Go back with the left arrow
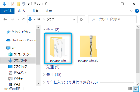The image size is (140, 92). point(5,19)
